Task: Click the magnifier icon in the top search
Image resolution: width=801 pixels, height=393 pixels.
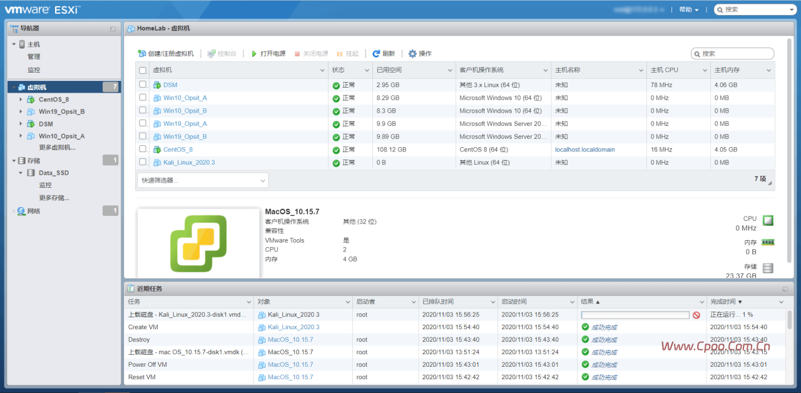Action: [x=720, y=10]
